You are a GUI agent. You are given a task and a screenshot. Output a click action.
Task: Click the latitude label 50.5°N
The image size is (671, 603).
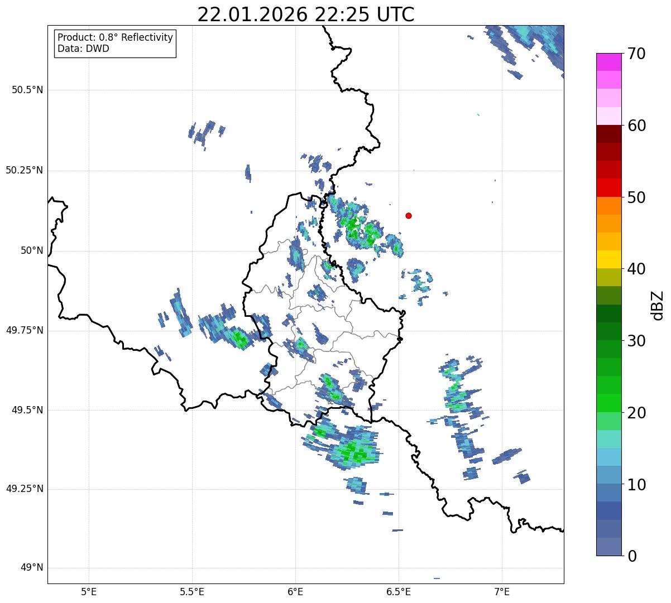[x=27, y=90]
